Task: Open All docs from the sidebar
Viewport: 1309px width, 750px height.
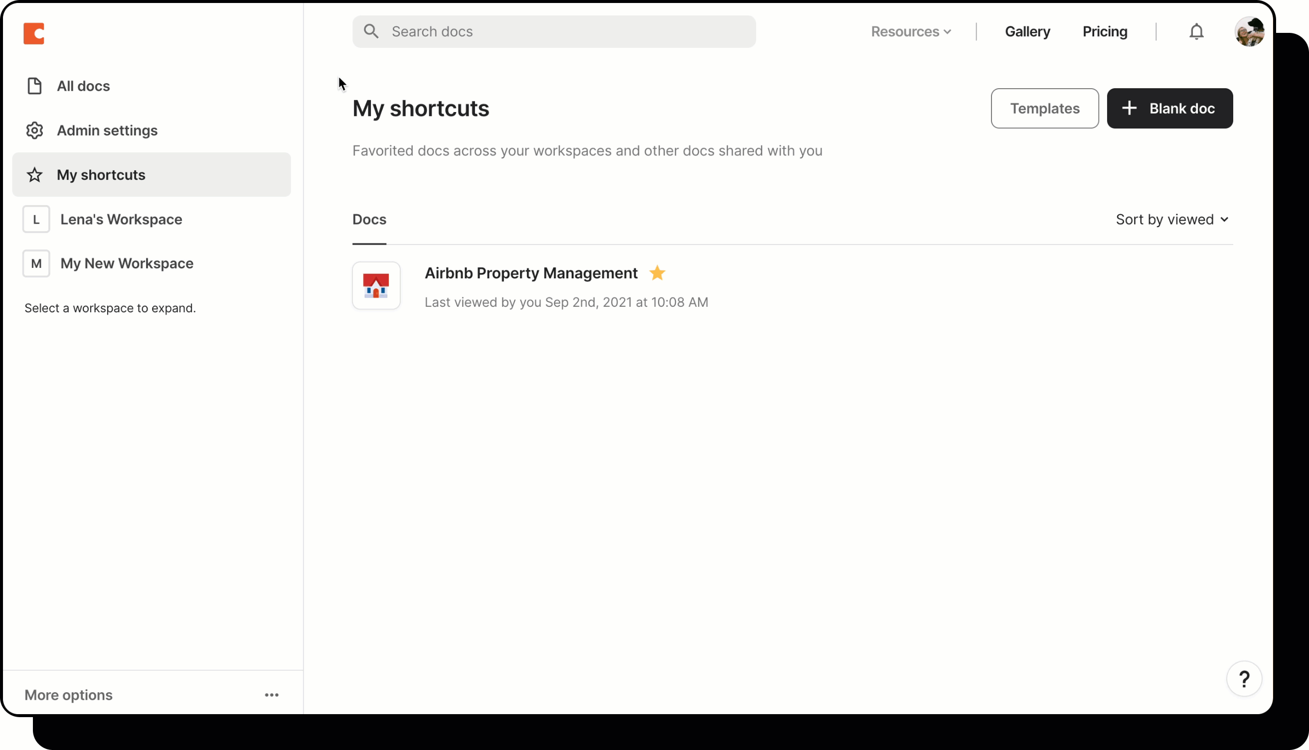Action: pyautogui.click(x=82, y=86)
